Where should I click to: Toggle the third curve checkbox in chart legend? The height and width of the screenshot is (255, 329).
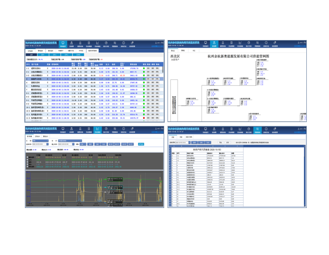click(x=28, y=161)
